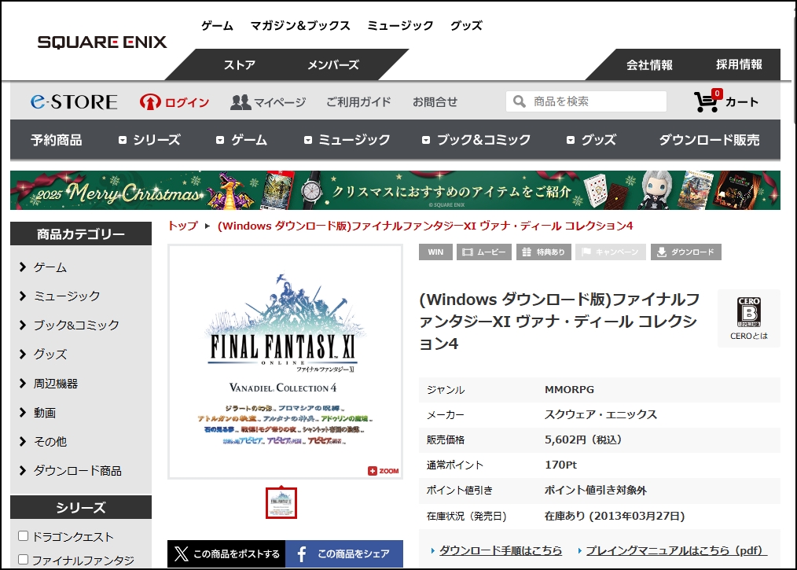This screenshot has height=570, width=797.
Task: Select the product thumbnail below main image
Action: coord(281,503)
